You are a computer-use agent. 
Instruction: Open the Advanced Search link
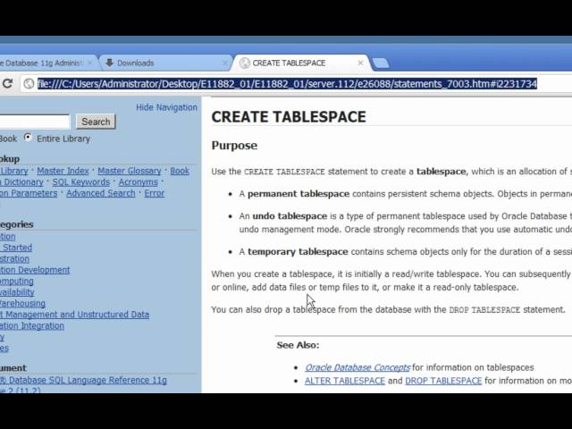point(101,193)
